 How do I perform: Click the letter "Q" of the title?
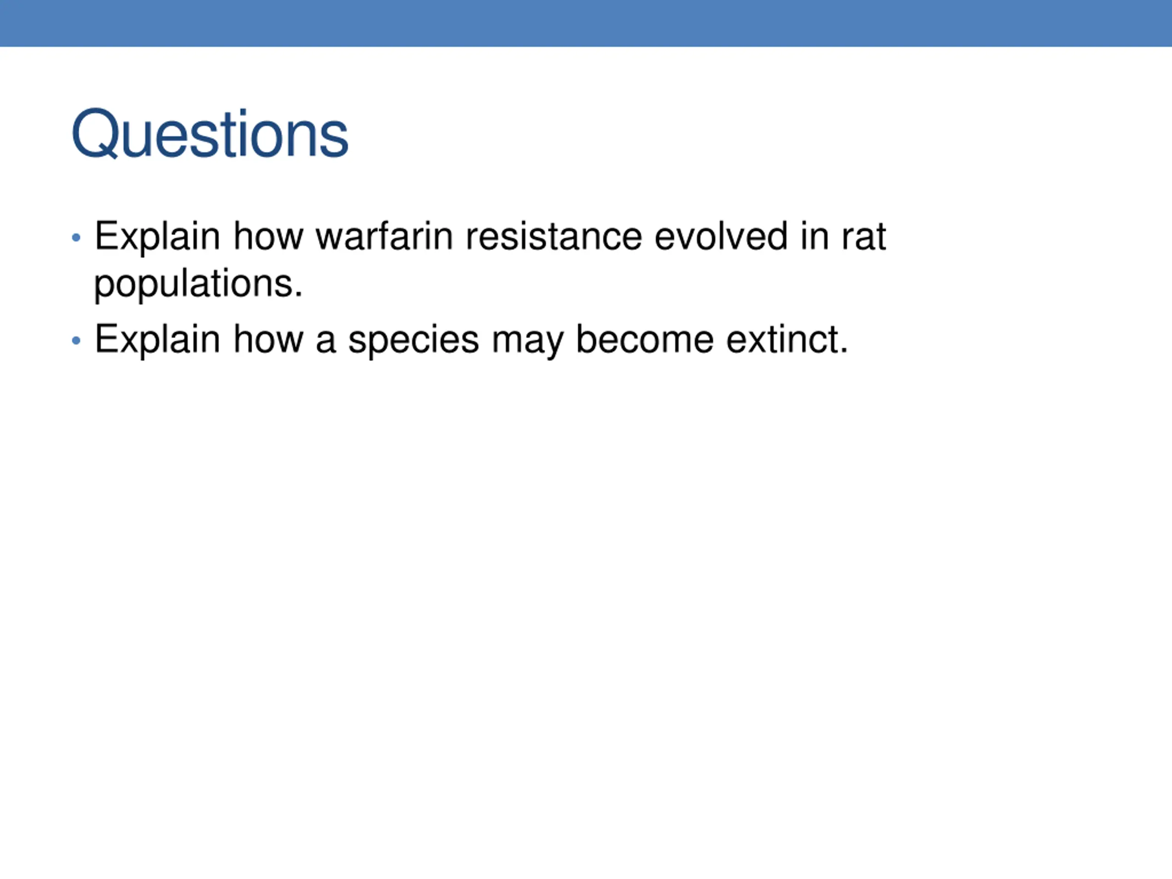tap(95, 134)
